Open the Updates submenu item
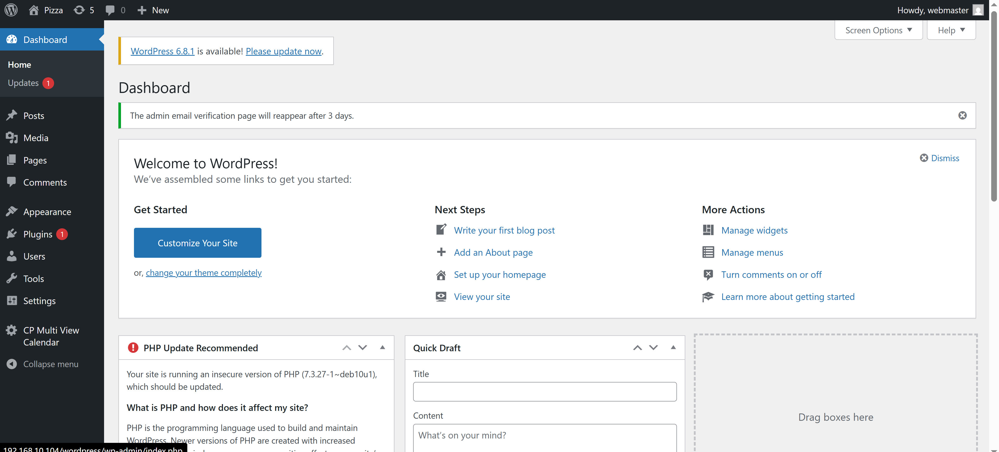The image size is (999, 452). click(31, 83)
